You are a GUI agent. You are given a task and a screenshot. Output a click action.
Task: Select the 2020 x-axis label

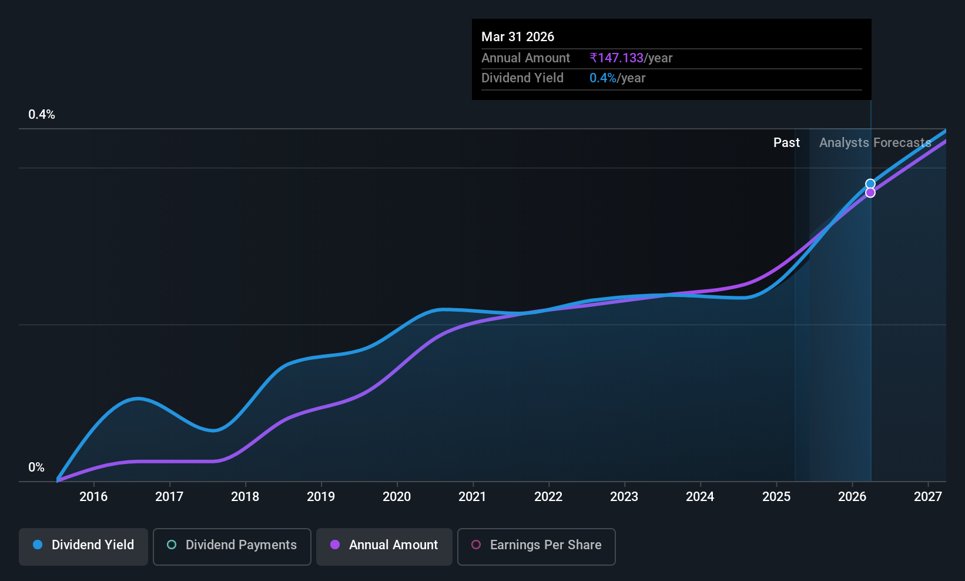397,496
